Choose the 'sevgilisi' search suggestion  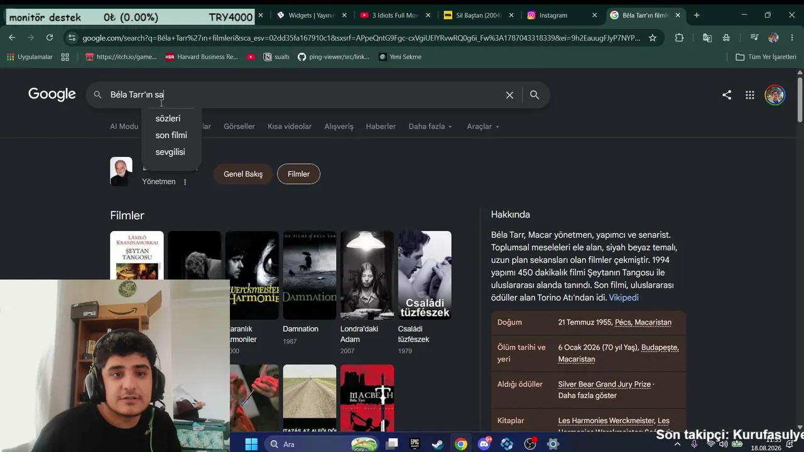[170, 152]
